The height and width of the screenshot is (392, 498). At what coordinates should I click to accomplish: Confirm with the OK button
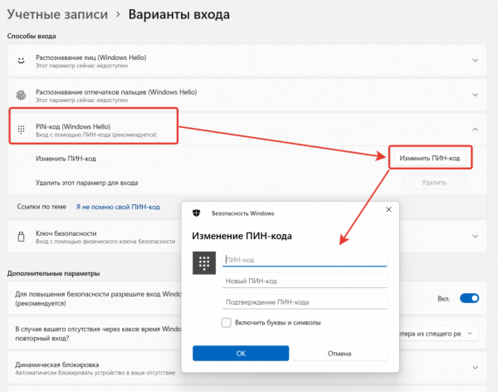click(241, 353)
